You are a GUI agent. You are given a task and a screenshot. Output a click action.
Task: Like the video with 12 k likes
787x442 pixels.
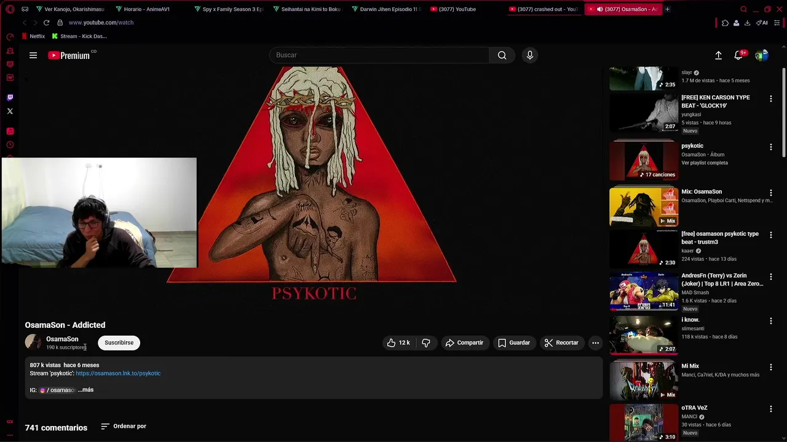(x=398, y=343)
